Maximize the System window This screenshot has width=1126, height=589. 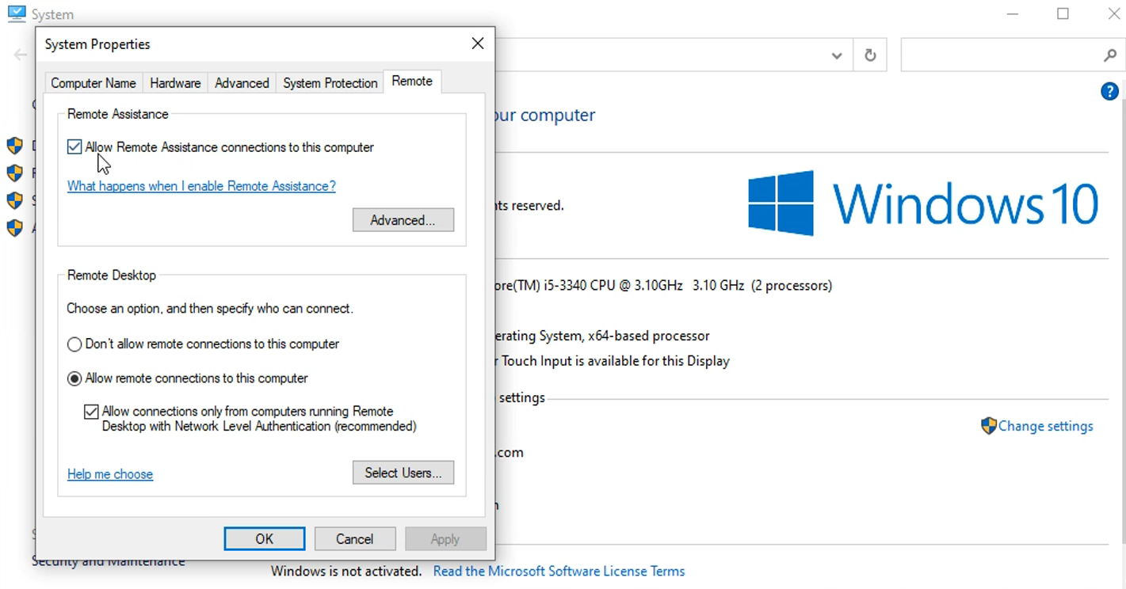click(x=1063, y=13)
